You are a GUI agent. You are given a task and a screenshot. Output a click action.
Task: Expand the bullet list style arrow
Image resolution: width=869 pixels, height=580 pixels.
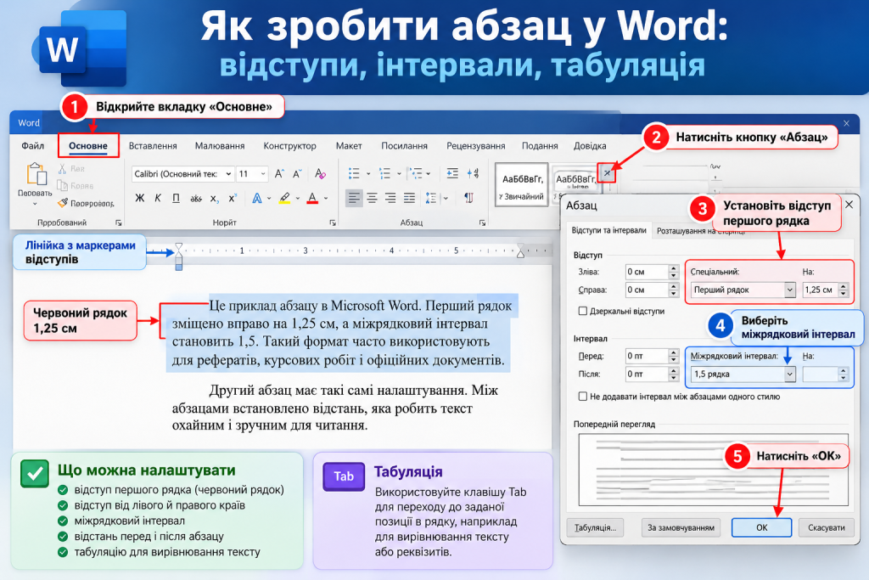click(368, 174)
